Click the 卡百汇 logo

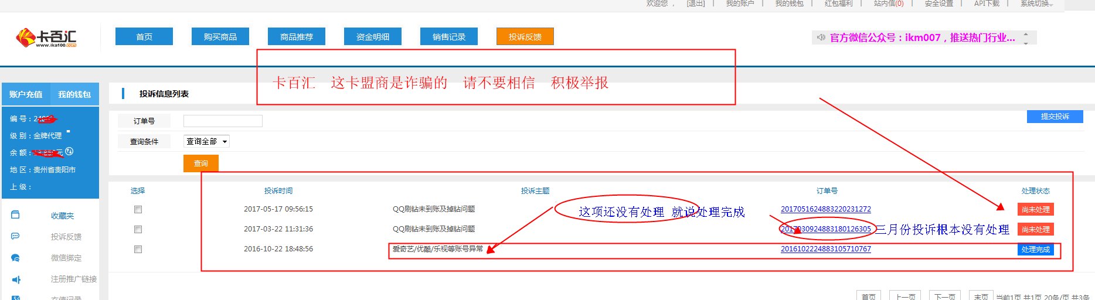[x=46, y=38]
